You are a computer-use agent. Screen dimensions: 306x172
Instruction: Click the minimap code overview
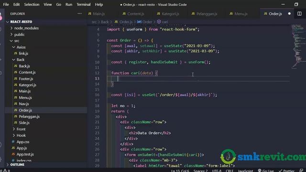point(298,47)
